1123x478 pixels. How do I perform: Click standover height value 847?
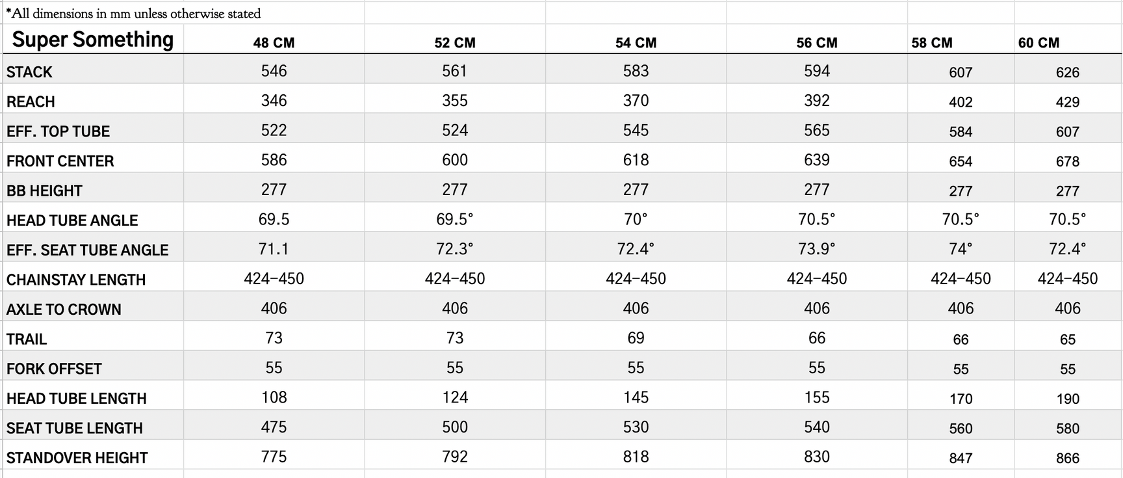click(960, 458)
